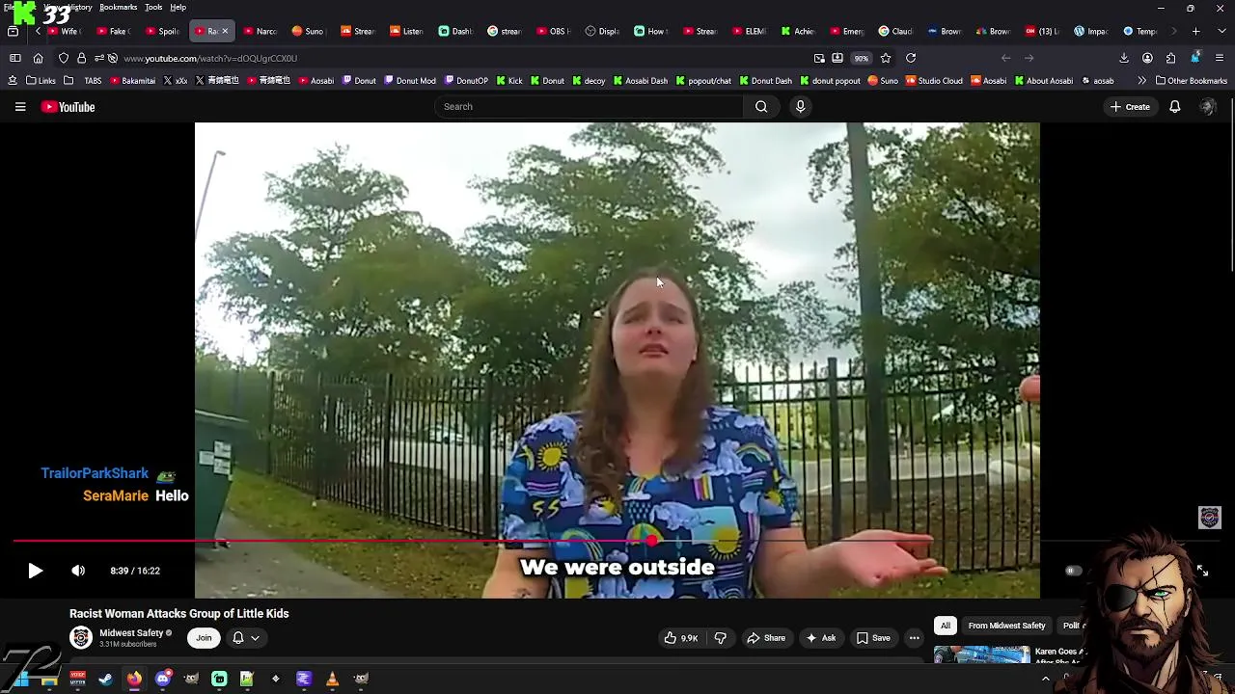Open the Firefox Help menu
The width and height of the screenshot is (1235, 694).
(x=178, y=7)
